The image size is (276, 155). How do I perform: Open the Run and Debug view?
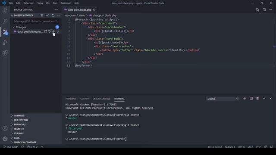(x=5, y=42)
